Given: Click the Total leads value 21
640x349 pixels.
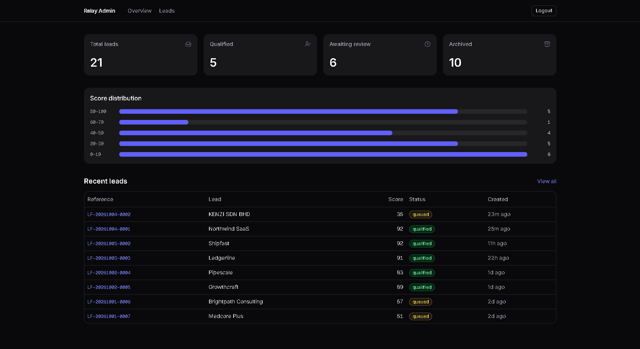Looking at the screenshot, I should 96,62.
